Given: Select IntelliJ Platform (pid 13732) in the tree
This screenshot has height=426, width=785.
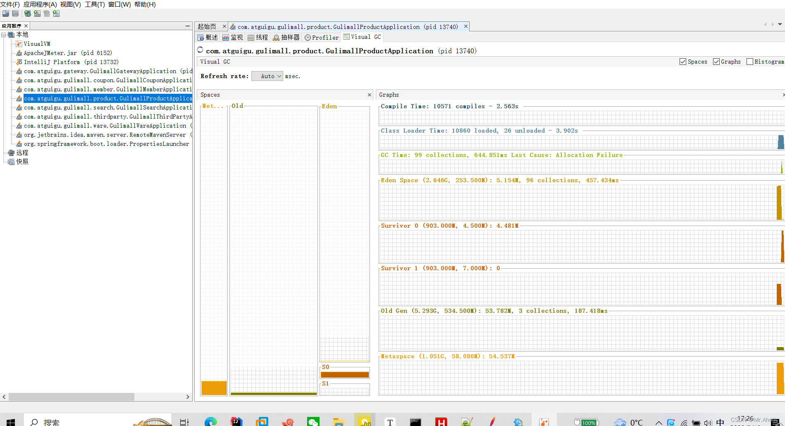Looking at the screenshot, I should pyautogui.click(x=71, y=62).
